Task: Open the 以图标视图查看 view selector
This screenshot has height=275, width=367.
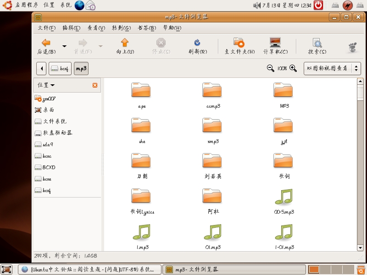Action: 332,68
